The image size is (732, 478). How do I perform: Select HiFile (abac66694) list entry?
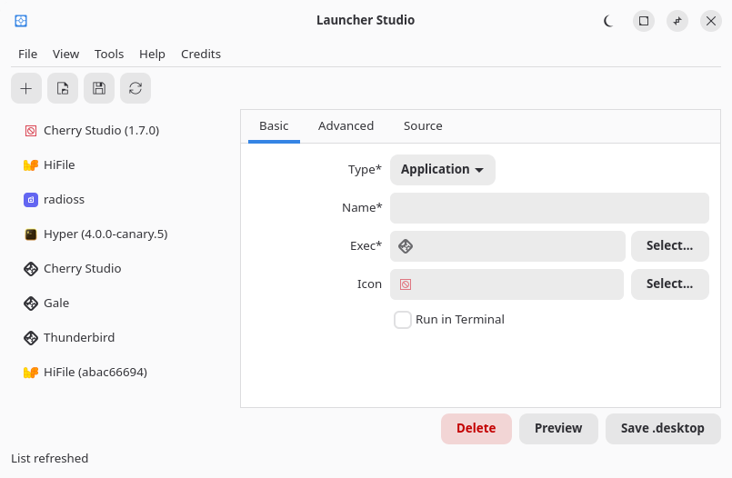121,373
